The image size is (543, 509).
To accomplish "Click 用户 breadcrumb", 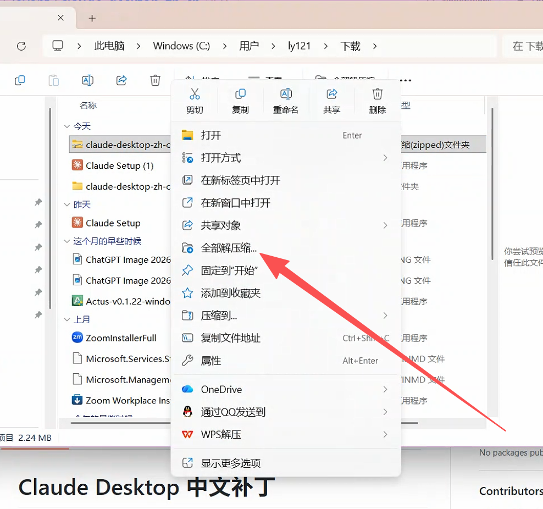I will (x=249, y=46).
